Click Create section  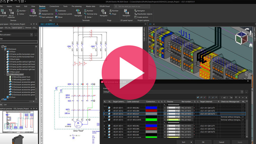click(141, 17)
